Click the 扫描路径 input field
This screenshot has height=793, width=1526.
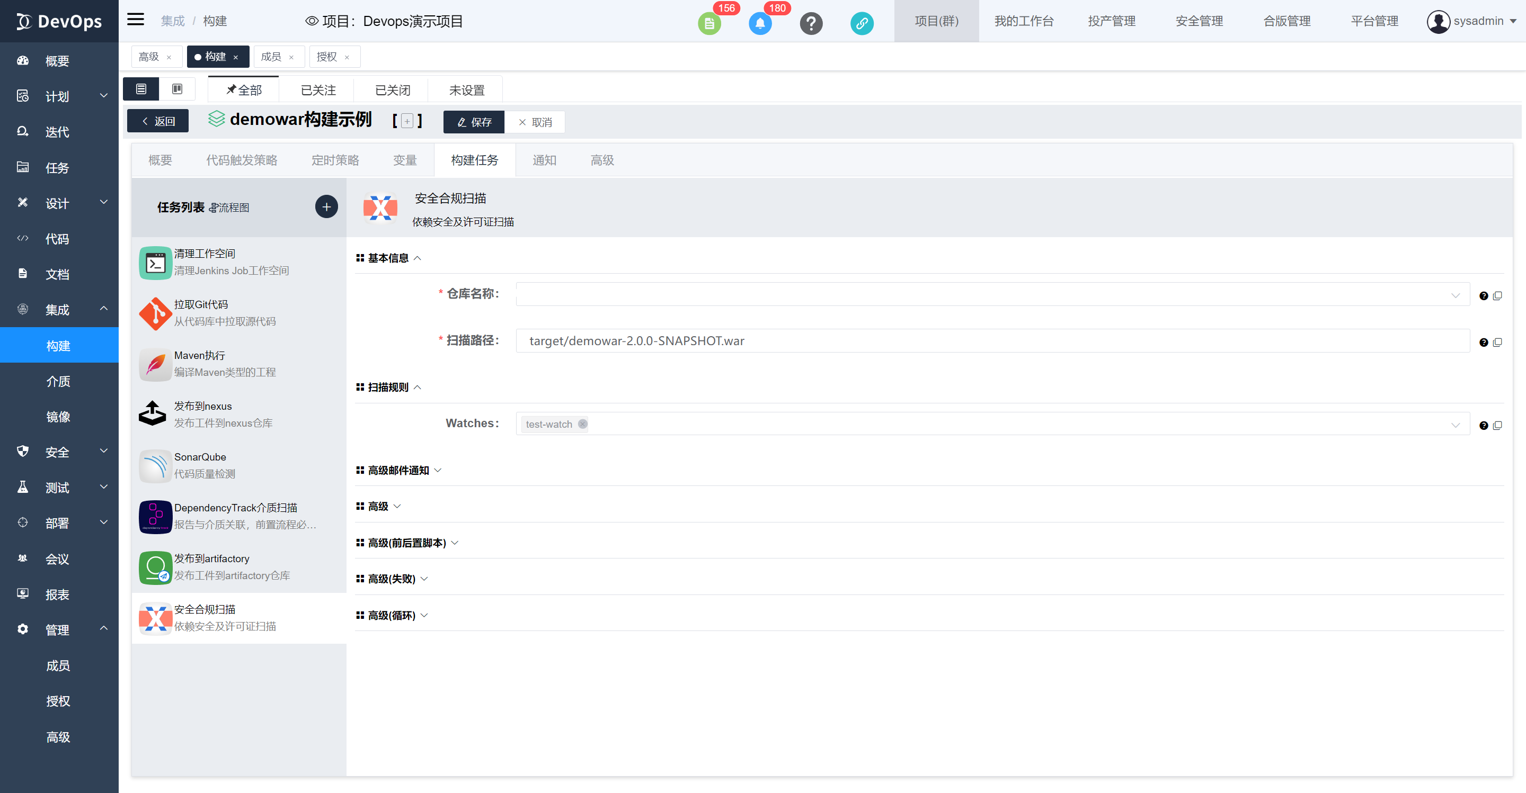pos(992,341)
